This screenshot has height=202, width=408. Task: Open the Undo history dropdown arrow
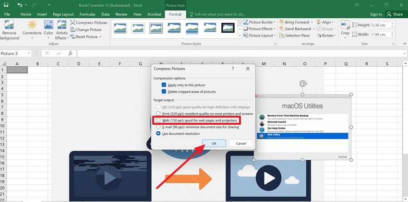26,5
